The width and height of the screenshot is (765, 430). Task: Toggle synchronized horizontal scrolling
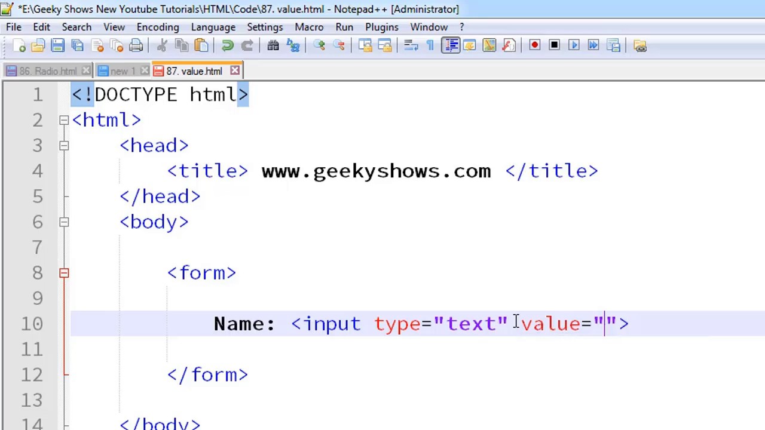click(x=384, y=45)
